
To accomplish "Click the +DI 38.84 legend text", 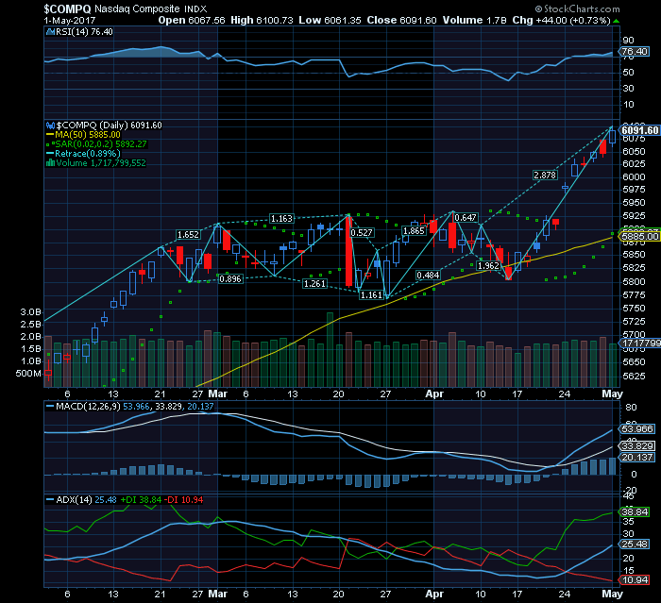I will pyautogui.click(x=141, y=500).
